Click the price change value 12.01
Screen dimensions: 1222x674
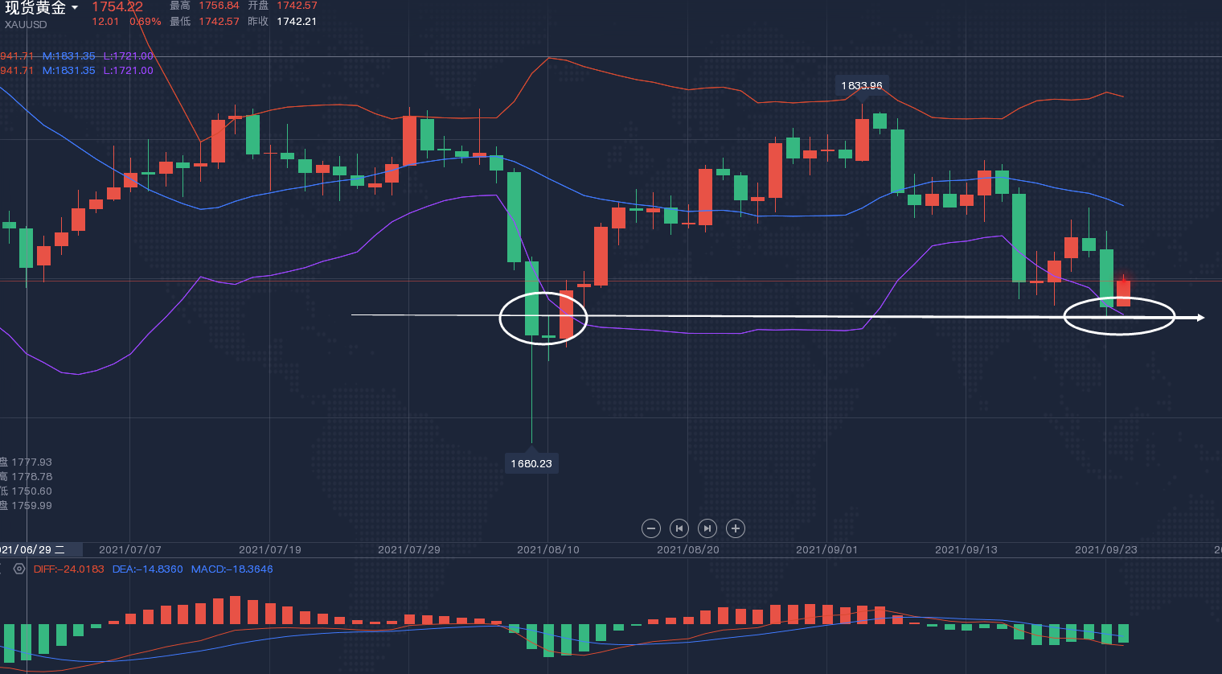pos(105,22)
